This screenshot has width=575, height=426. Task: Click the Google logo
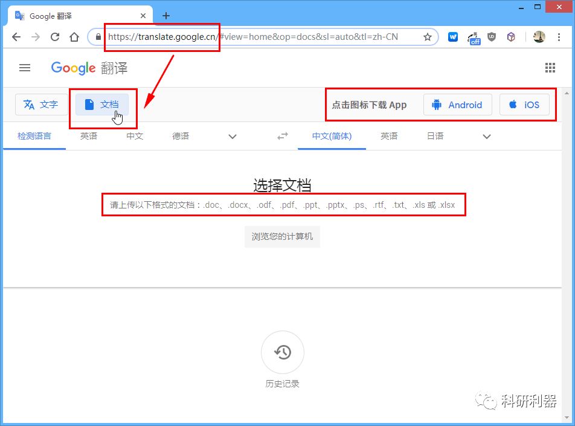click(x=73, y=68)
